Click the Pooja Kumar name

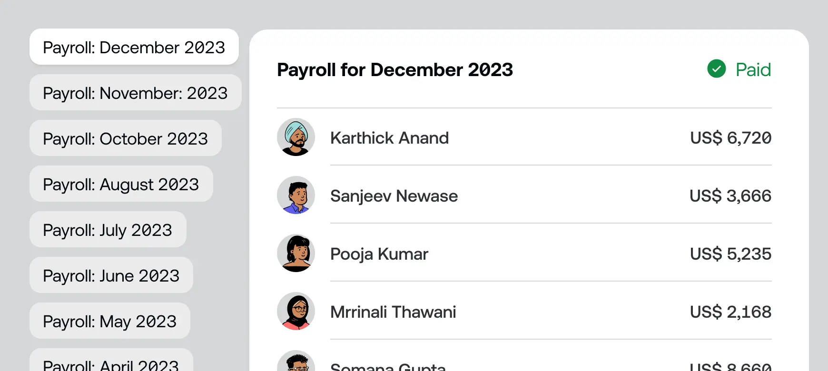pyautogui.click(x=379, y=254)
